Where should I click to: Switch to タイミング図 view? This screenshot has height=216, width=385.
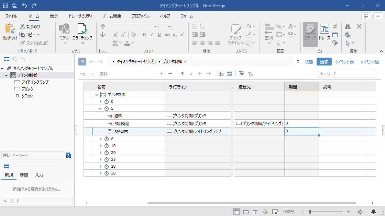370,62
